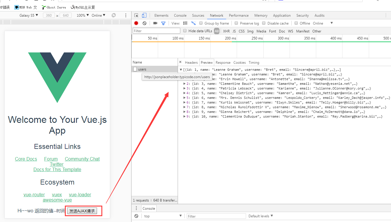Tick the Disable cache checkbox
Viewport: 391px width, 222px height.
click(x=264, y=23)
